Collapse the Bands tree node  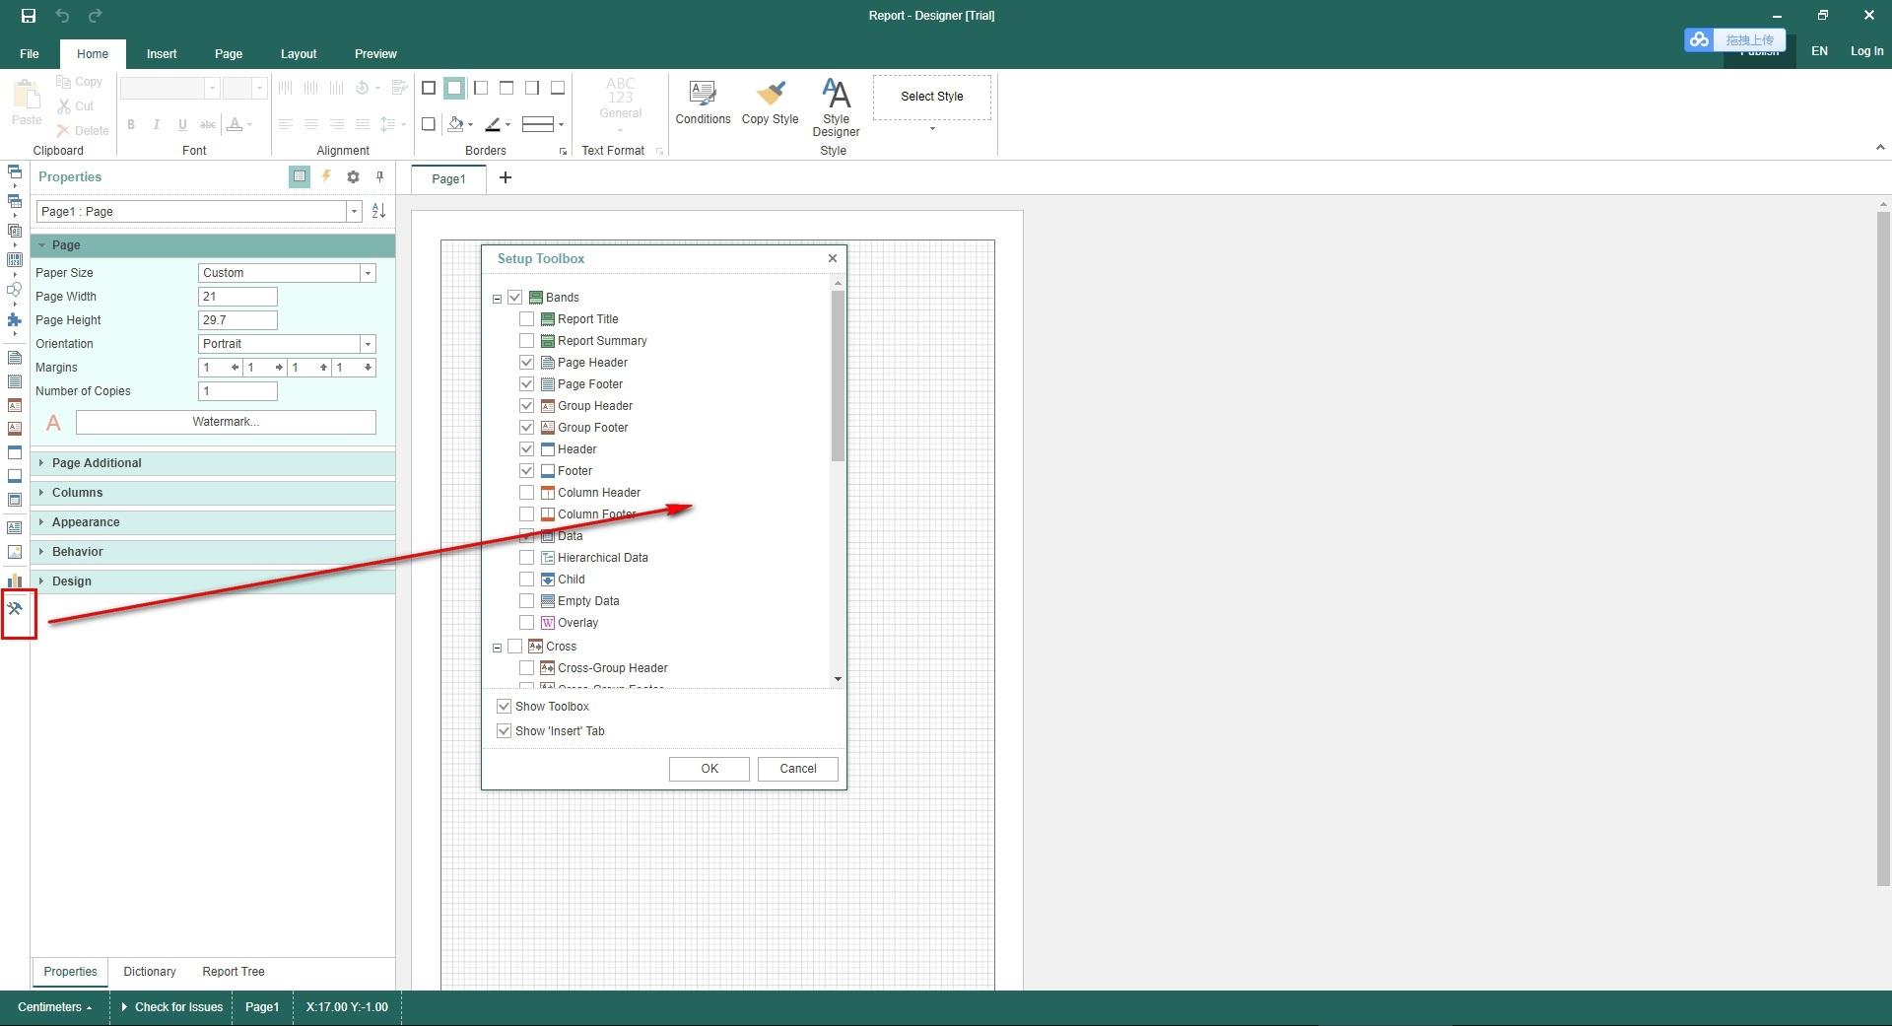(x=498, y=299)
